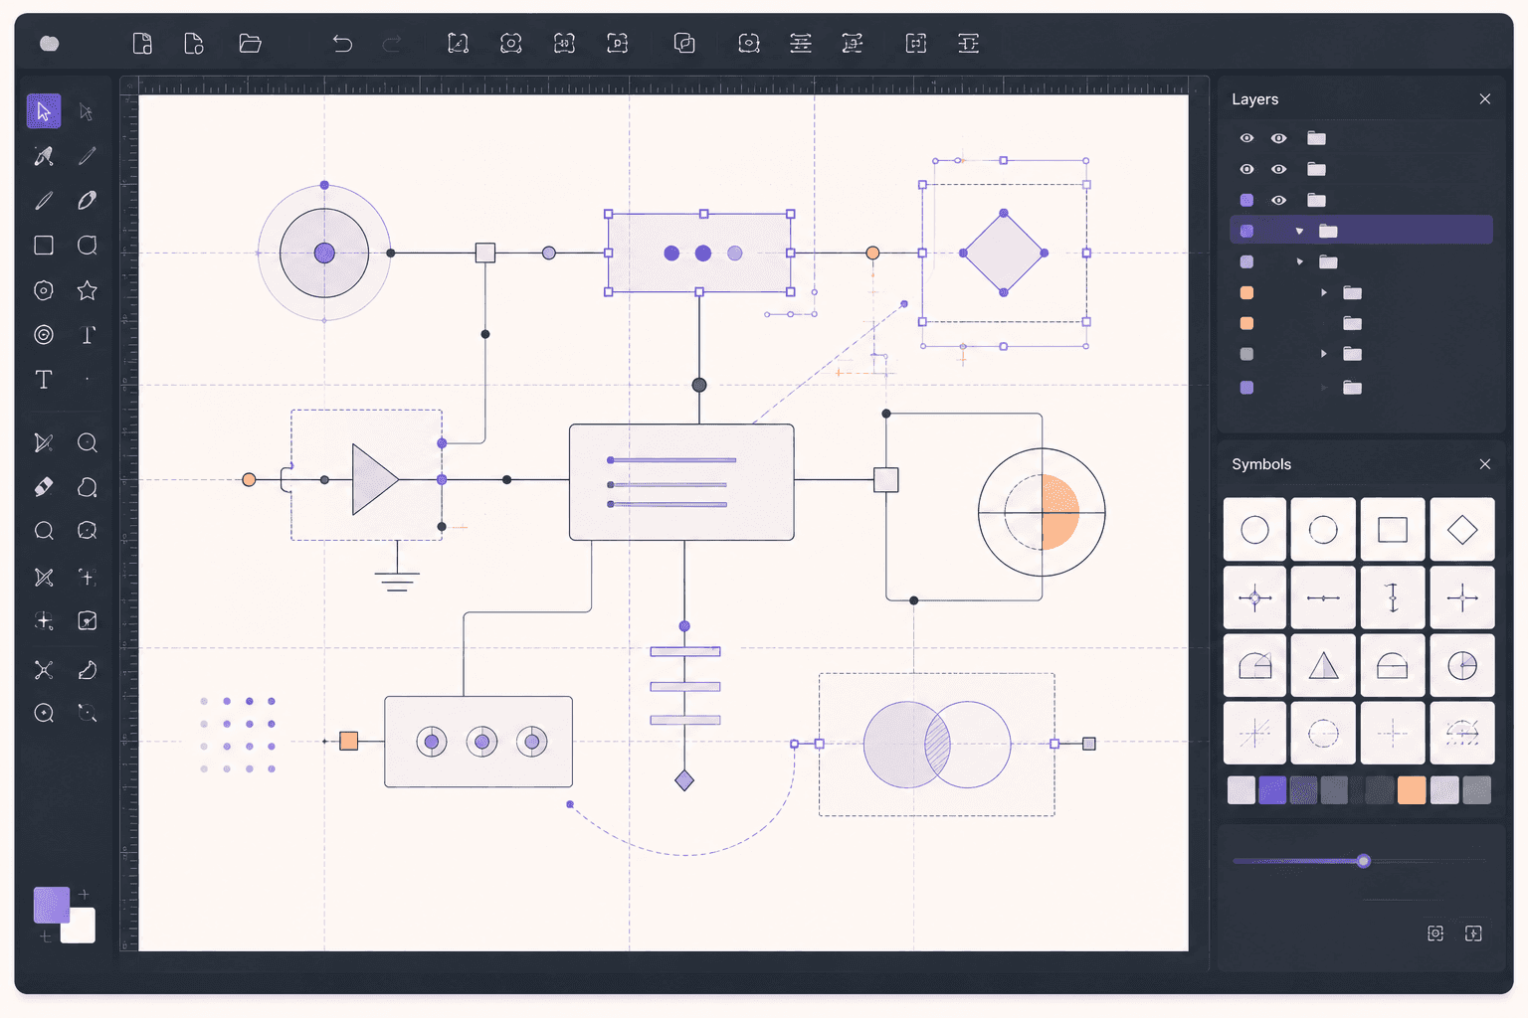Click the overlapping squares toolbar icon
Image resolution: width=1528 pixels, height=1018 pixels.
point(684,43)
